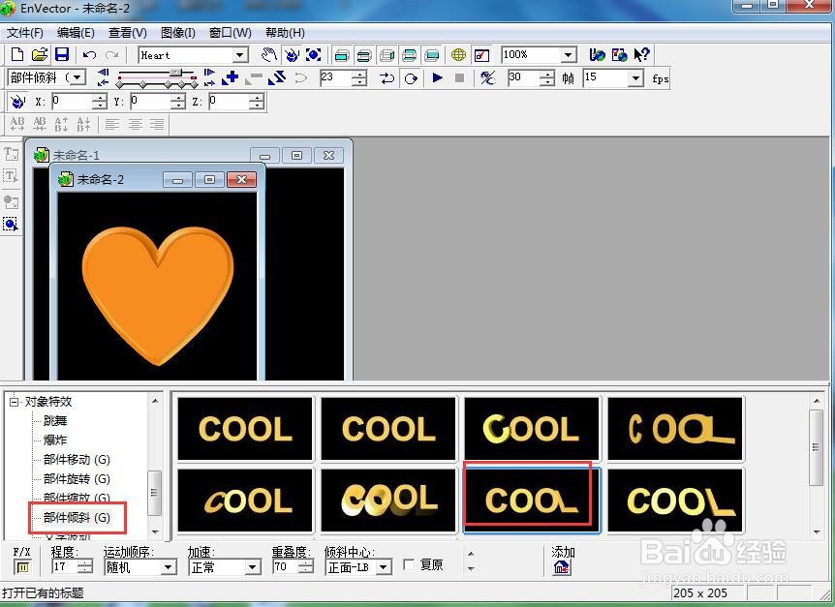The width and height of the screenshot is (835, 607).
Task: Open the 编辑(E) menu
Action: [x=76, y=33]
